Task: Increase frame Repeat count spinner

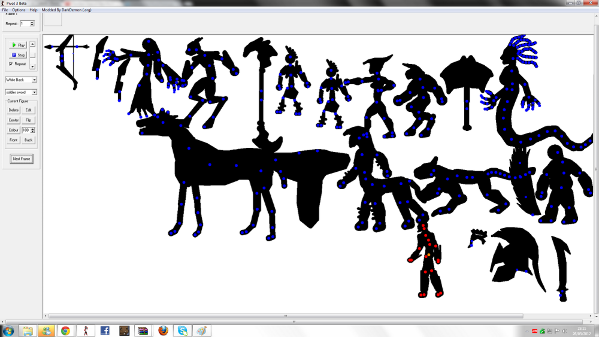Action: (32, 22)
